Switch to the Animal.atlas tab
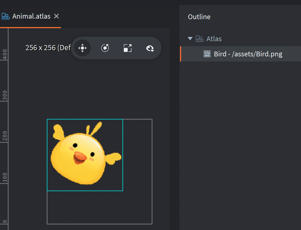 pyautogui.click(x=31, y=16)
